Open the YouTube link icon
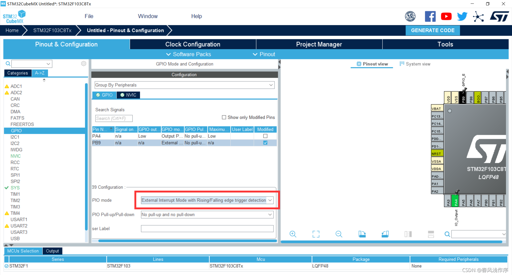512x275 pixels. 446,17
